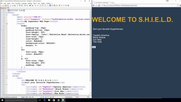The height and width of the screenshot is (102, 181).
Task: Reload the page in Chrome
Action: pyautogui.click(x=99, y=5)
